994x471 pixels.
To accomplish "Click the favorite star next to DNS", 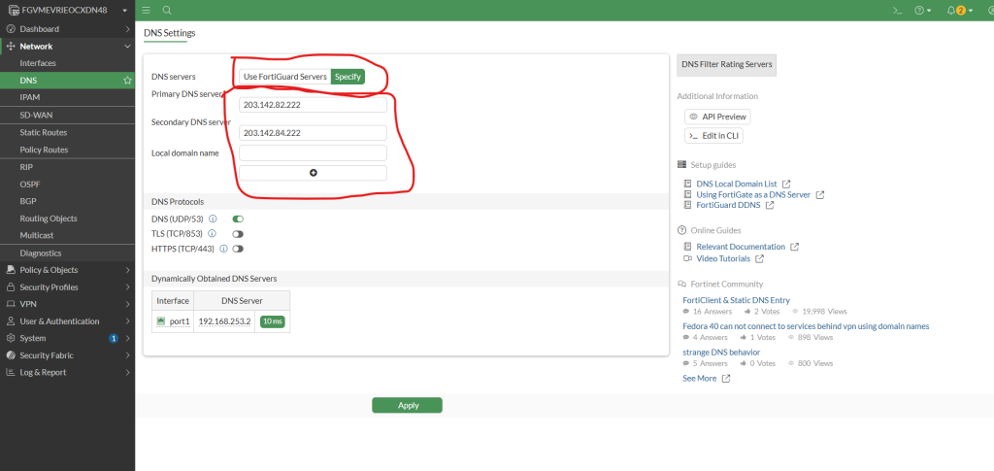I will tap(127, 81).
